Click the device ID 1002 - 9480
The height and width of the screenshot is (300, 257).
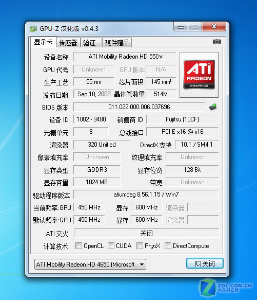click(91, 119)
